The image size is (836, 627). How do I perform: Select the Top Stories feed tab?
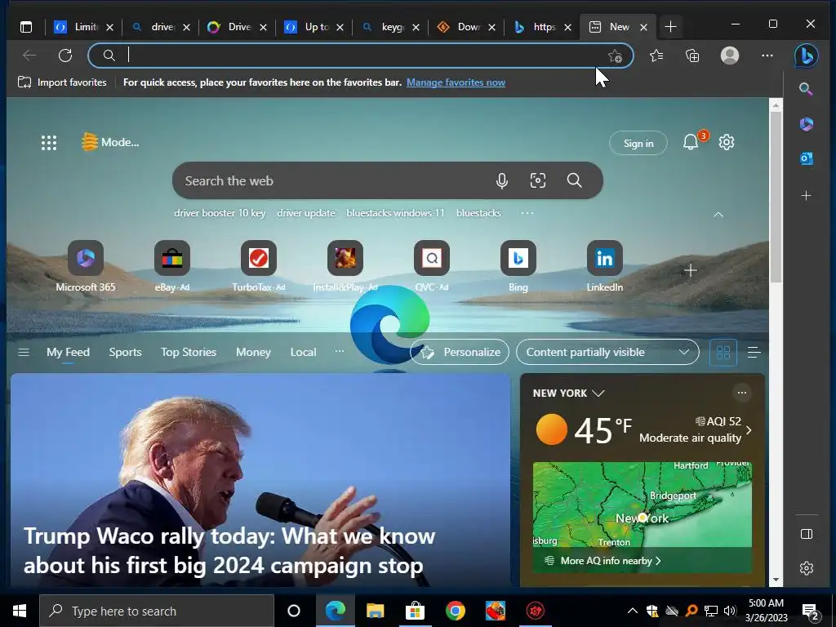click(189, 352)
